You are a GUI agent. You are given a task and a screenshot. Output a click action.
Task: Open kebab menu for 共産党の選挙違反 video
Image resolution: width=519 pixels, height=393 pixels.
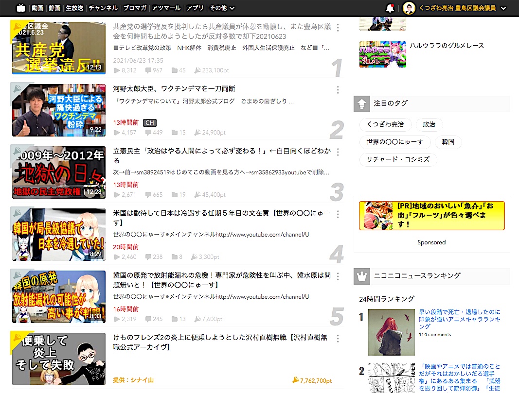click(338, 28)
